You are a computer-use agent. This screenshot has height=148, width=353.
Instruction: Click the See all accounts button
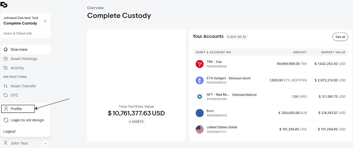(340, 37)
